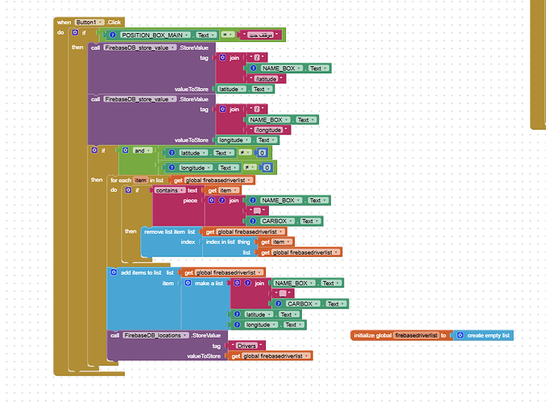
Task: Click the gear icon on create empty list
Action: (x=460, y=335)
